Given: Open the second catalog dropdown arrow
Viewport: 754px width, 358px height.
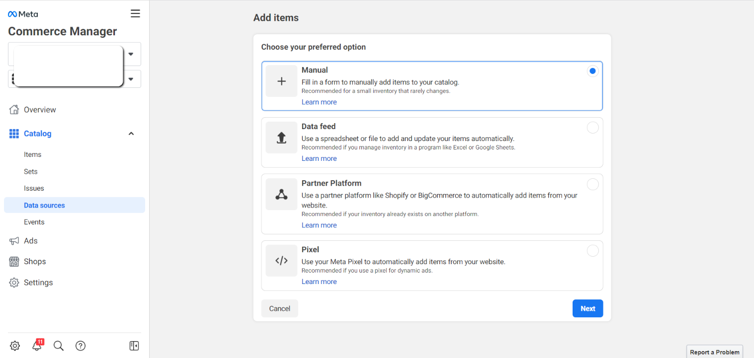Looking at the screenshot, I should click(x=131, y=79).
